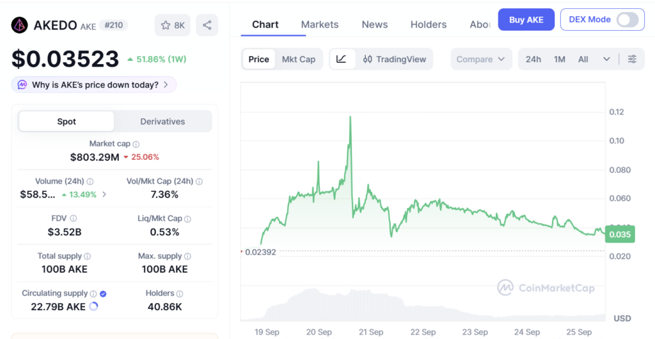Click the 40.86K holders value
The image size is (655, 339).
[164, 307]
